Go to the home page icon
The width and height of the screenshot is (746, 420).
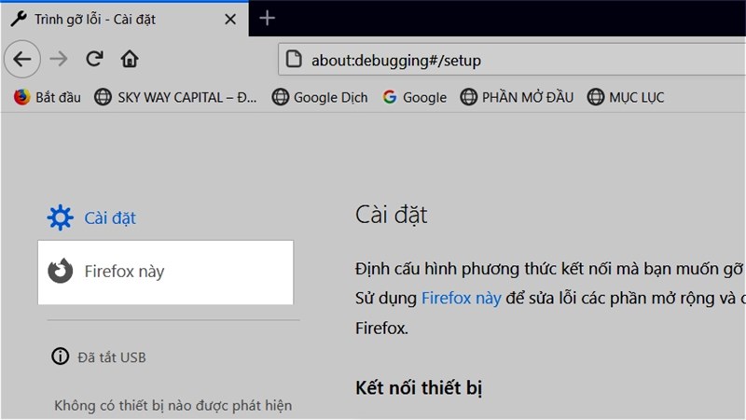[130, 59]
